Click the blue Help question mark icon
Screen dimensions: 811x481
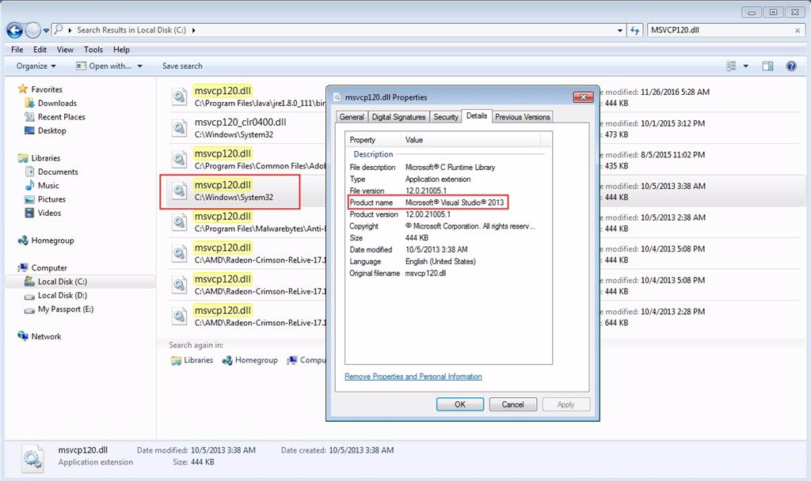point(791,66)
